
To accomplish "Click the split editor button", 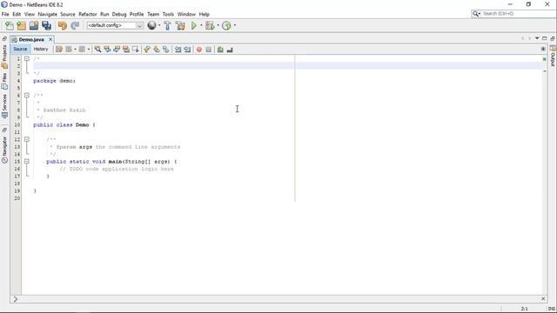I will (x=543, y=49).
